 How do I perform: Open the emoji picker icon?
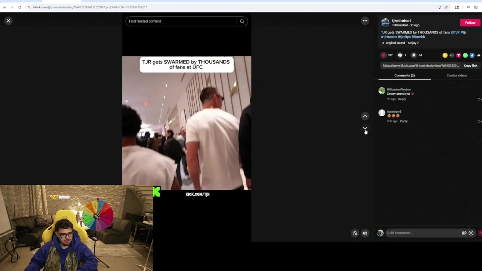[x=471, y=233]
